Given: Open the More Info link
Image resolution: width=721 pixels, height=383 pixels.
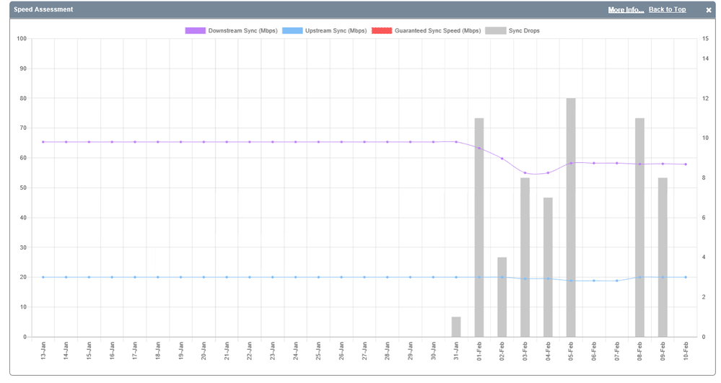Looking at the screenshot, I should pyautogui.click(x=626, y=10).
